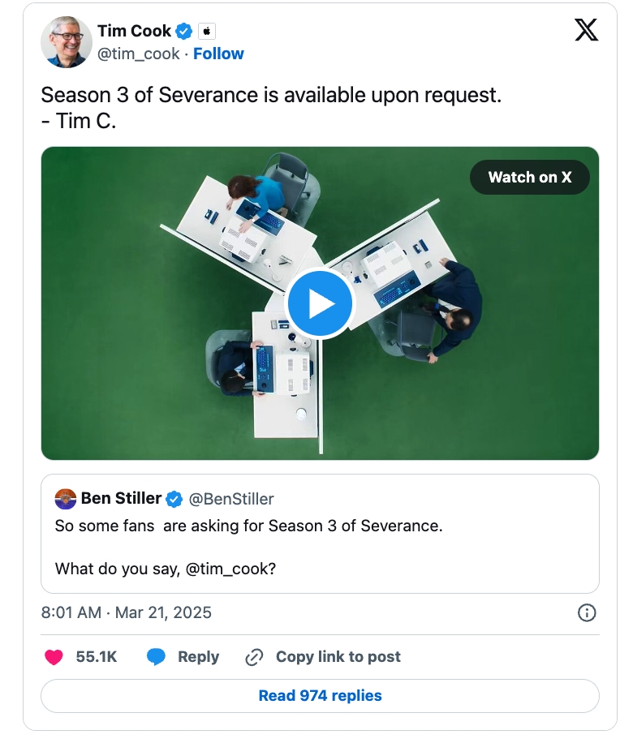Click Ben Stiller's avatar in quoted post
The height and width of the screenshot is (756, 633).
coord(66,499)
